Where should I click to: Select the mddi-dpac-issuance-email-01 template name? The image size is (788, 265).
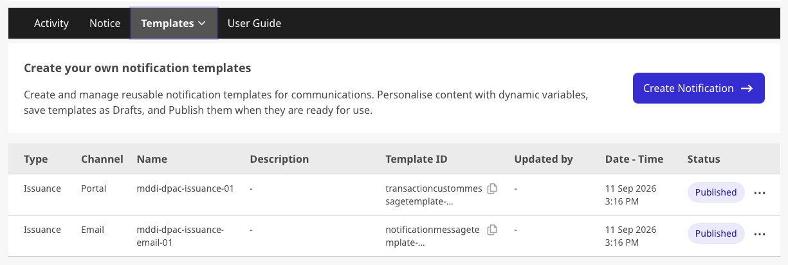tap(181, 236)
